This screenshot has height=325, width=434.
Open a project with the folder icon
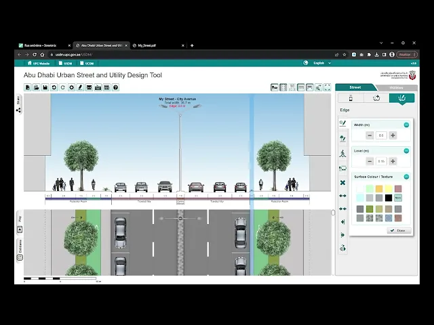pyautogui.click(x=36, y=87)
